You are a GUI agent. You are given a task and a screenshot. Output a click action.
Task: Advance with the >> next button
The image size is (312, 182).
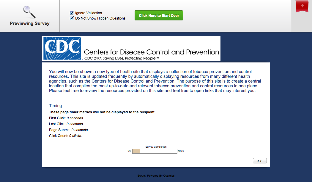260,161
